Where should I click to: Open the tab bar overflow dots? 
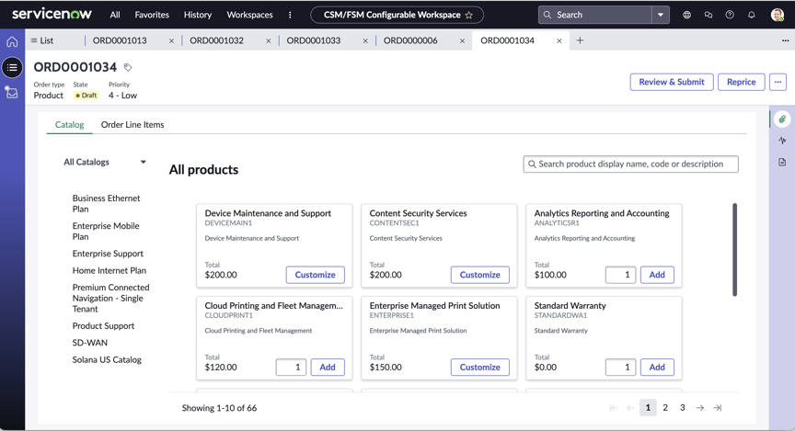tap(785, 40)
